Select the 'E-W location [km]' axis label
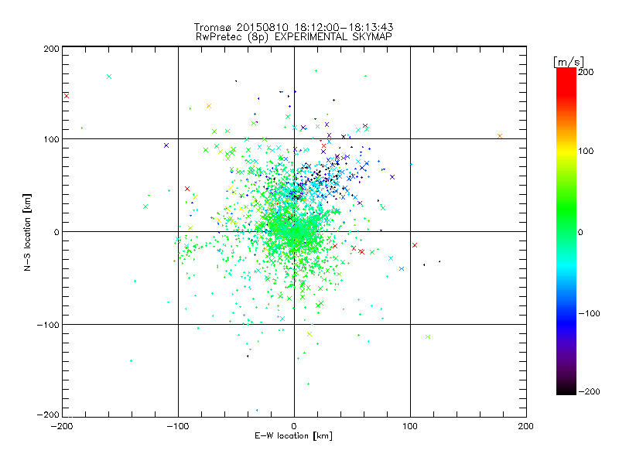This screenshot has height=464, width=619. pos(293,436)
